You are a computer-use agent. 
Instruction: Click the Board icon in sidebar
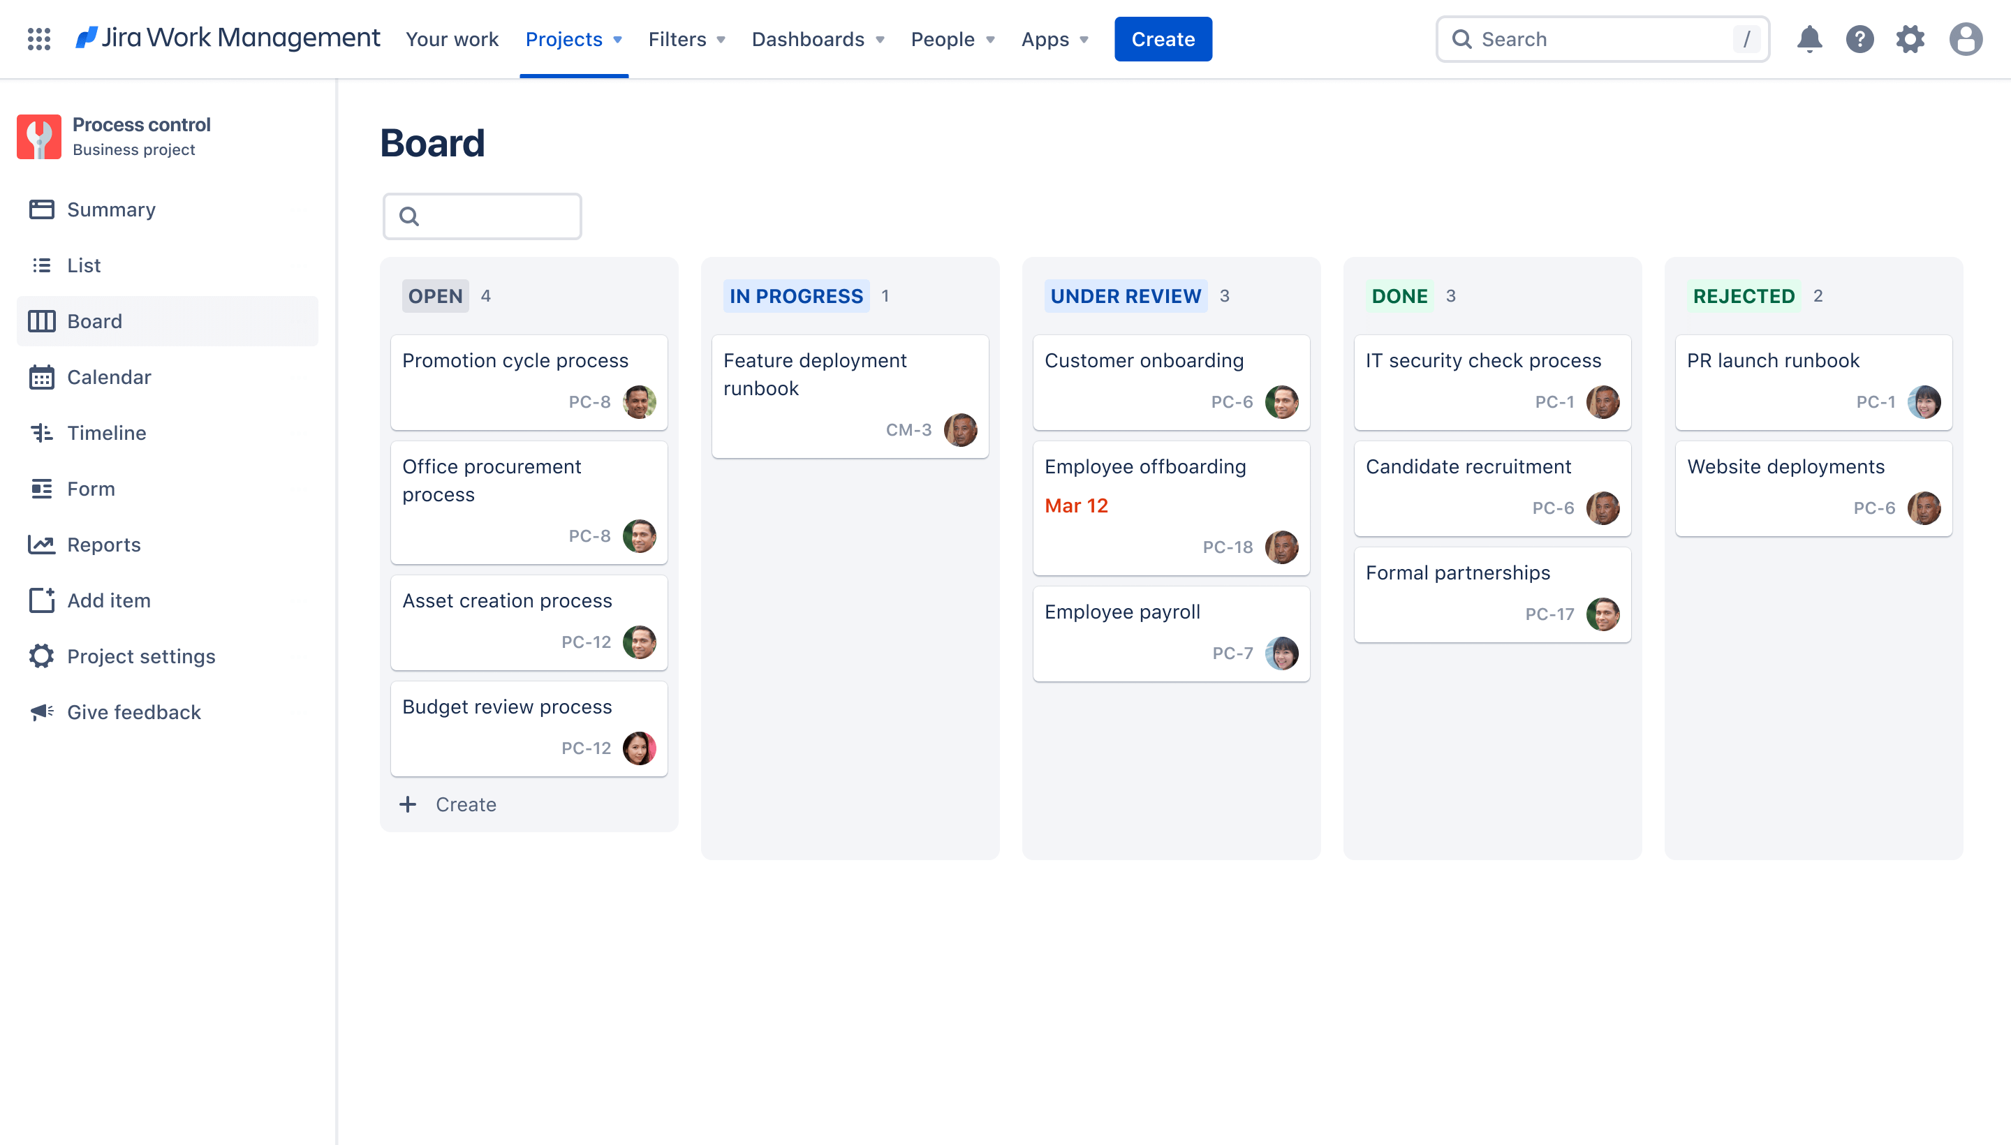[x=41, y=320]
